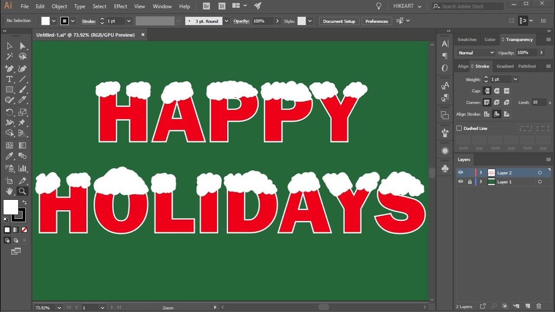Click the artboard number field in status bar
The height and width of the screenshot is (312, 555).
(90, 308)
